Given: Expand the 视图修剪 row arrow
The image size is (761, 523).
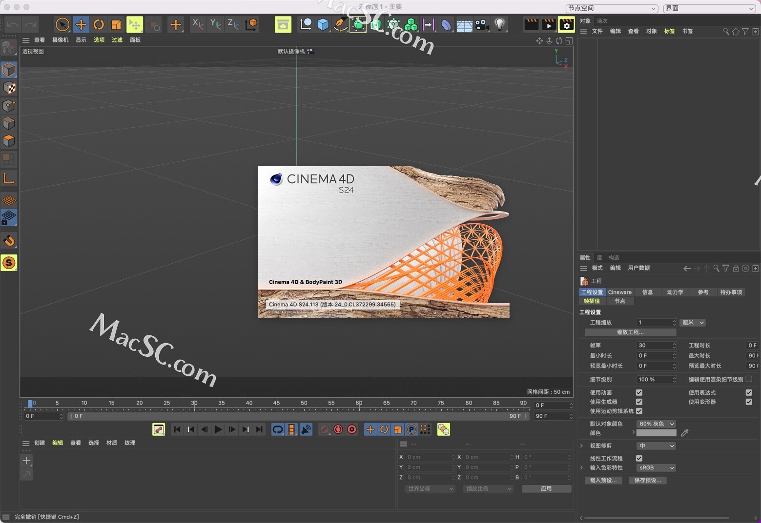Looking at the screenshot, I should point(581,446).
